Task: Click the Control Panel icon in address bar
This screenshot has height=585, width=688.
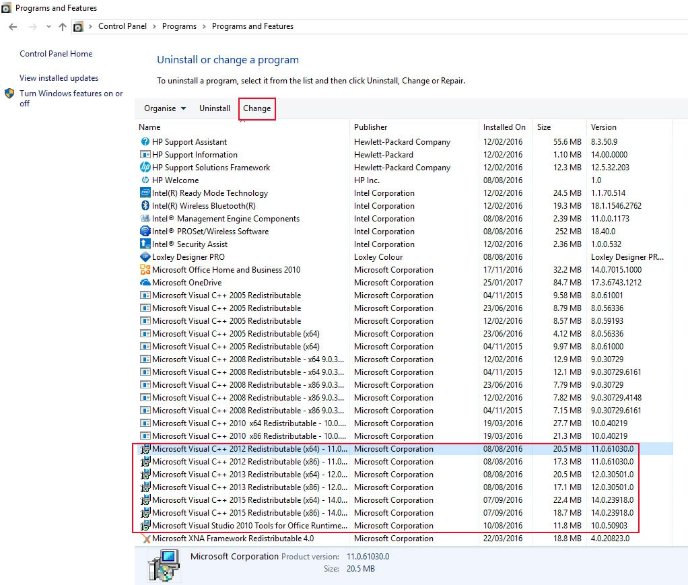Action: pyautogui.click(x=77, y=27)
